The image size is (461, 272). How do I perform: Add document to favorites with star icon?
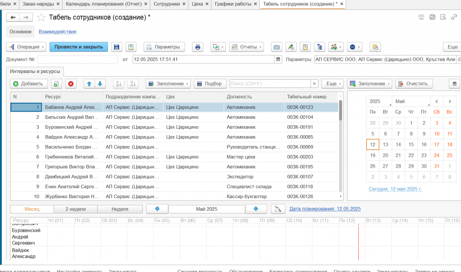(x=41, y=18)
